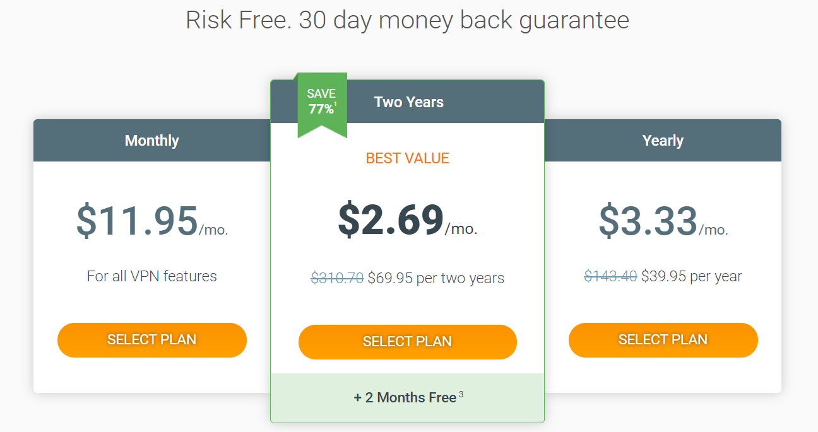
Task: Click the $2.69/mo. price
Action: pos(408,221)
